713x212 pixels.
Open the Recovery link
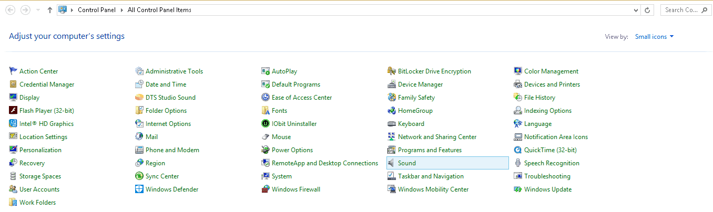tap(32, 163)
